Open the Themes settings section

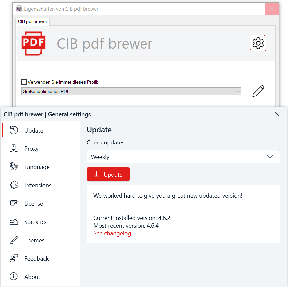[x=41, y=240]
